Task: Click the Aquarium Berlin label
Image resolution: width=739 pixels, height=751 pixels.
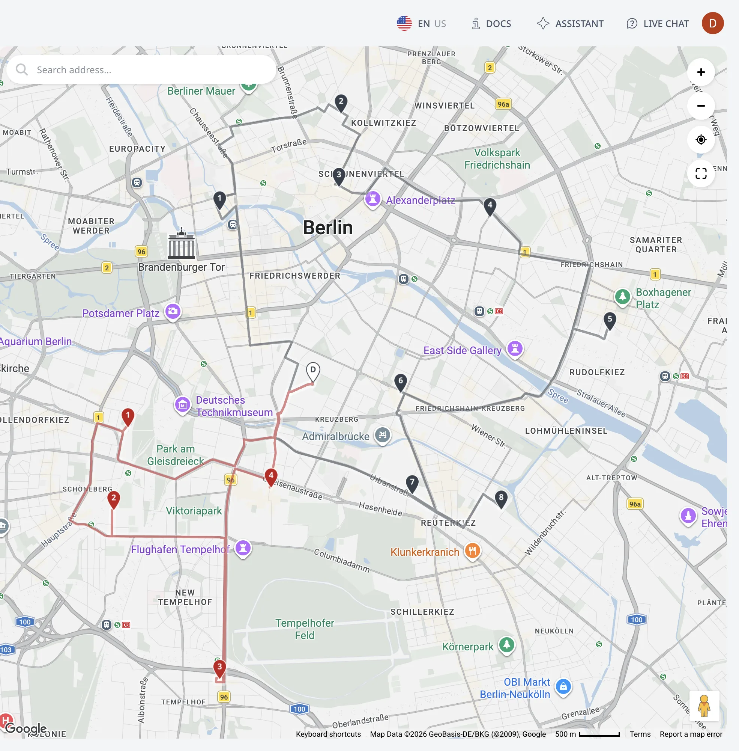Action: [x=36, y=341]
